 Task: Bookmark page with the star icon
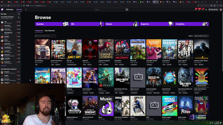coord(198,6)
